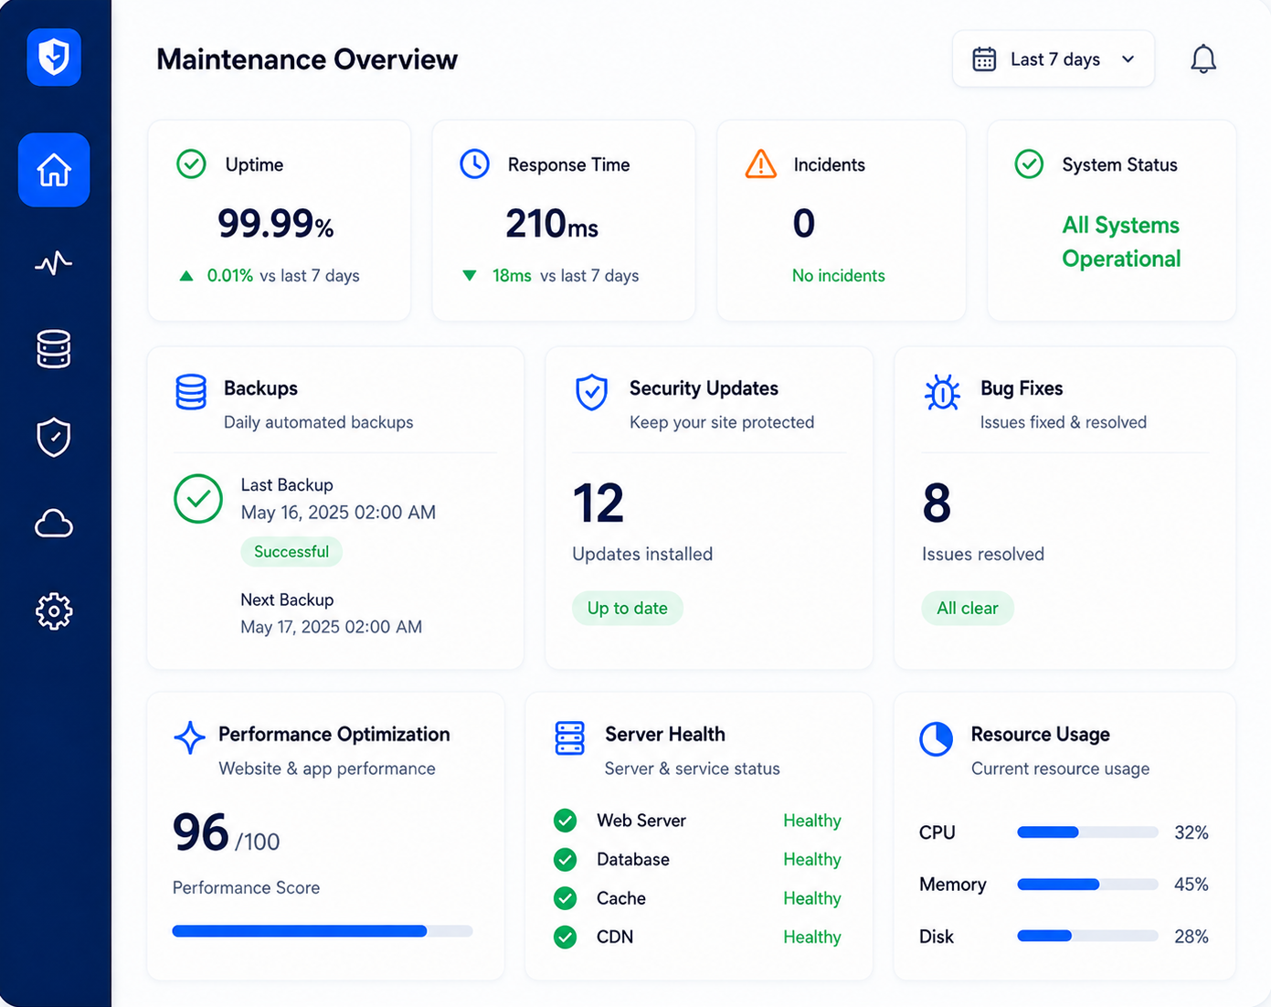This screenshot has height=1007, width=1271.
Task: Click the Disk 28% value
Action: 1192,937
